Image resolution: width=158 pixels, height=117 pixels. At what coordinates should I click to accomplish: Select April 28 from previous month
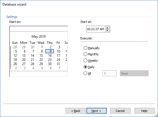pyautogui.click(x=15, y=47)
